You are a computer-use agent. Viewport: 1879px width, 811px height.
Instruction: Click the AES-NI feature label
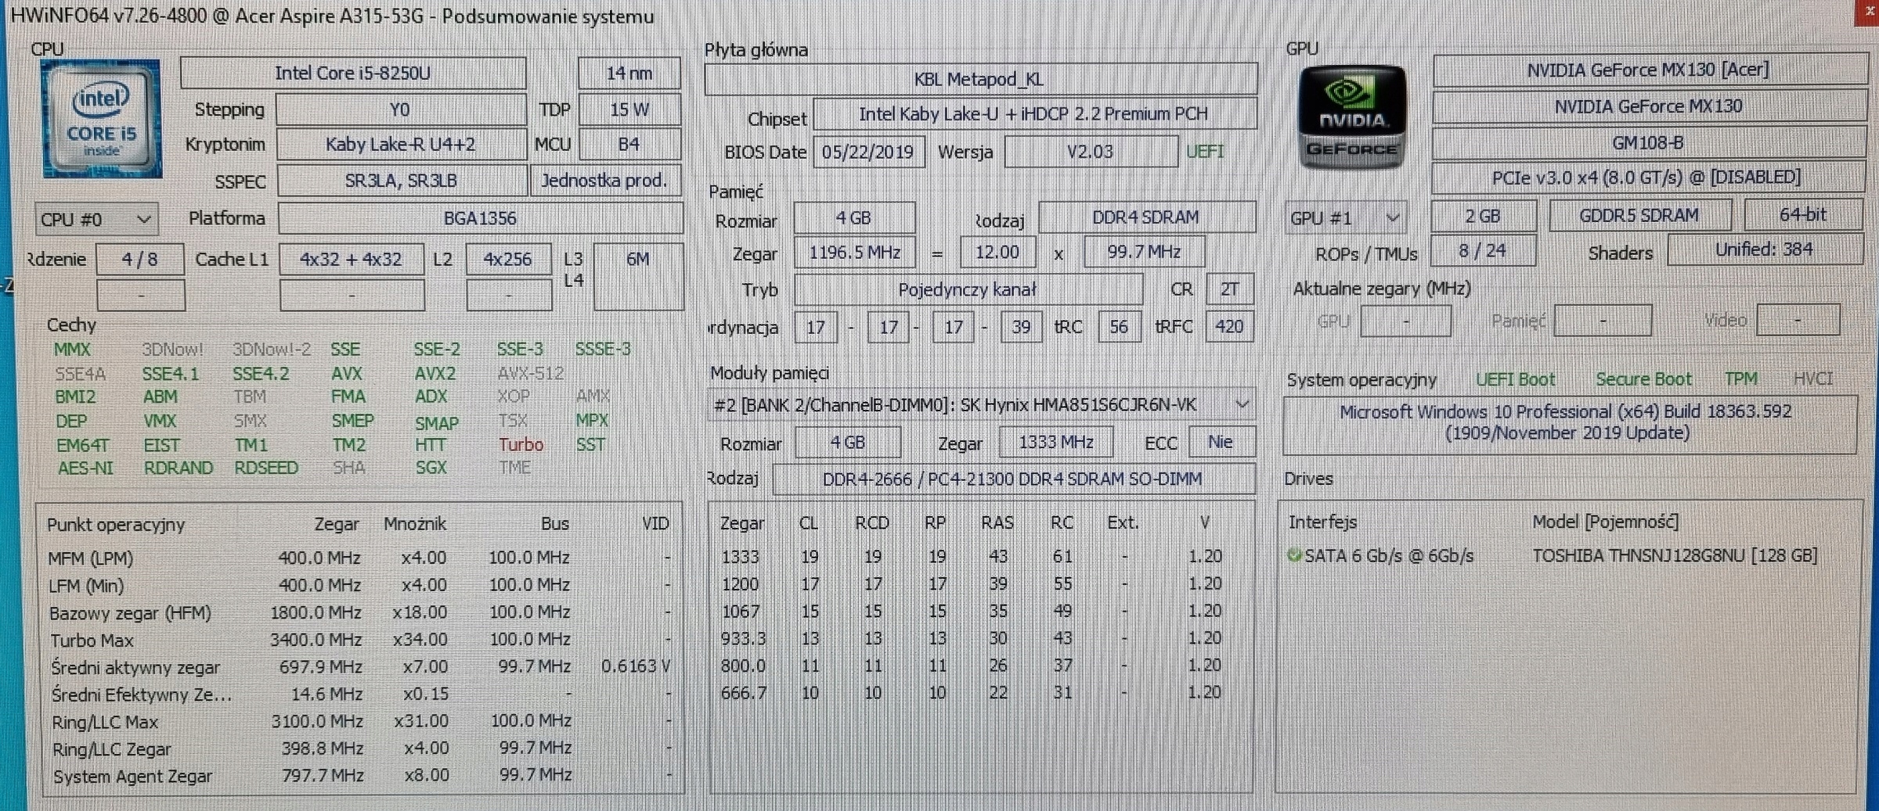click(85, 468)
